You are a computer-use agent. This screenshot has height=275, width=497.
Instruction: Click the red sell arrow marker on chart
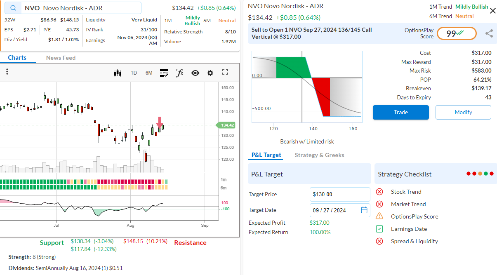[160, 122]
